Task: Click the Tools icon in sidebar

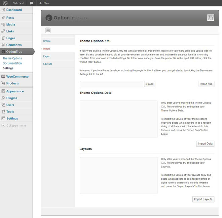Action: coord(3,112)
